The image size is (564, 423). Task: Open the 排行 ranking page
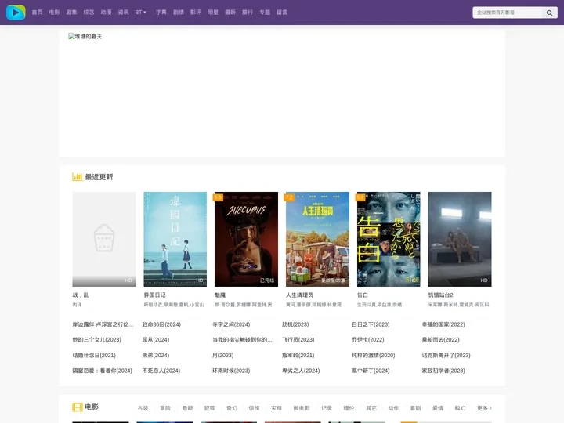point(248,13)
